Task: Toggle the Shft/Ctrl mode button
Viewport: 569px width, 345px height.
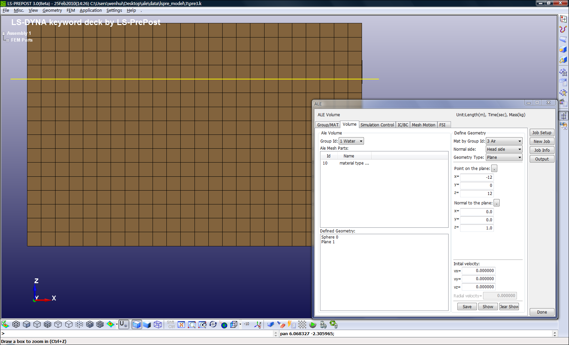Action: pyautogui.click(x=171, y=324)
